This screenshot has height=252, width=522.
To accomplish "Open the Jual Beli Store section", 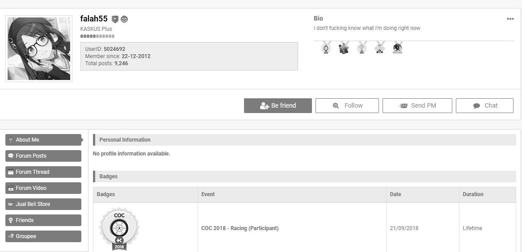I will (43, 204).
